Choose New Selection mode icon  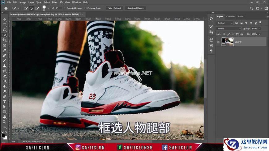26,8
